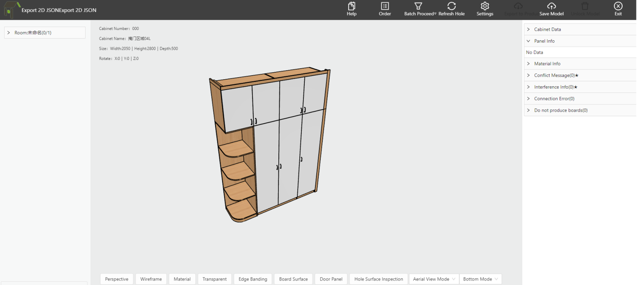Click the Hole Surface Inspection button

[378, 279]
